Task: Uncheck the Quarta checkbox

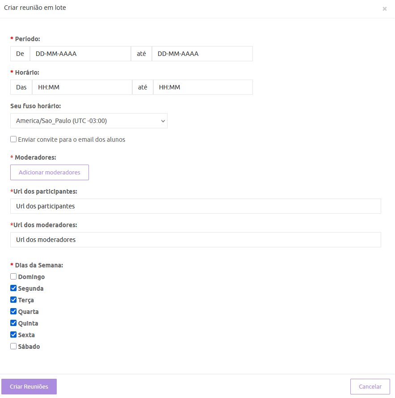Action: point(13,312)
